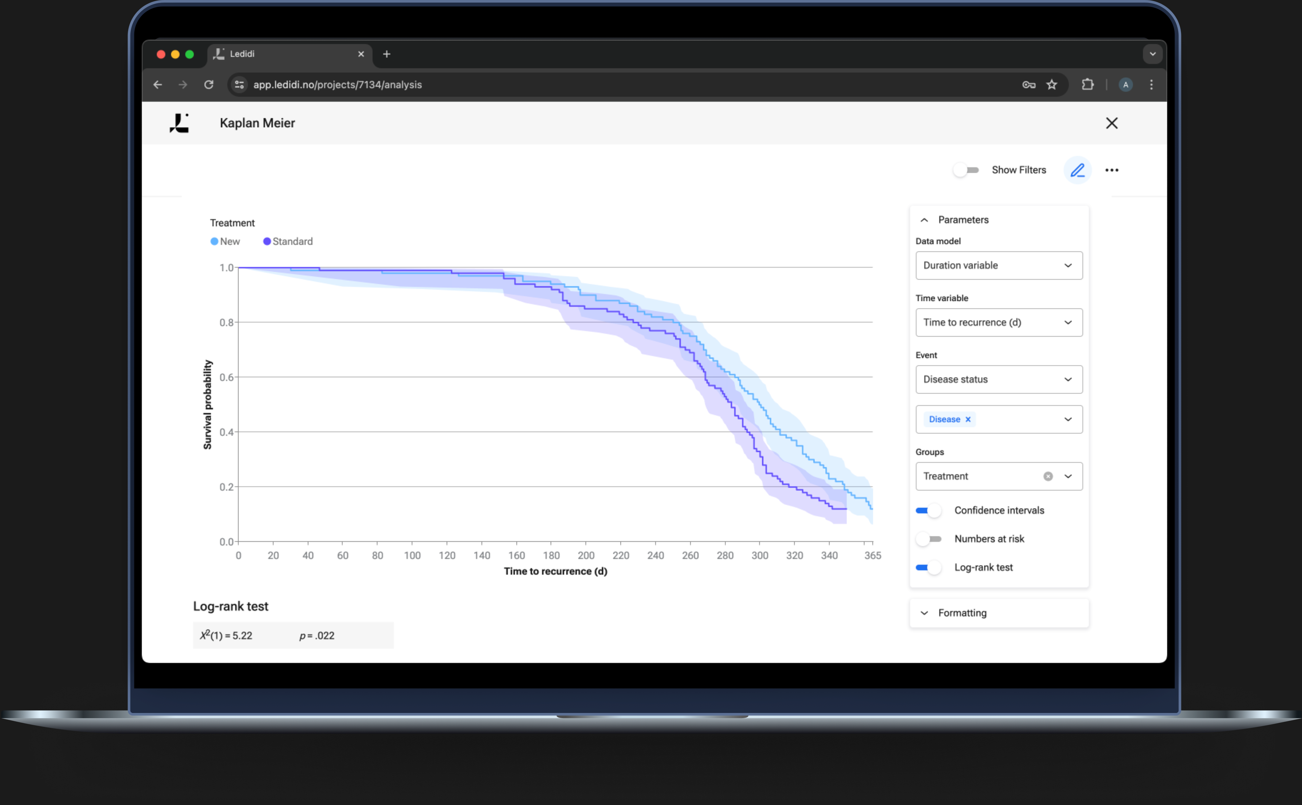The image size is (1302, 805).
Task: Remove the Disease tag chip
Action: click(x=968, y=419)
